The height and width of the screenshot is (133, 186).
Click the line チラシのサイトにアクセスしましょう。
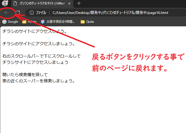click(39, 44)
